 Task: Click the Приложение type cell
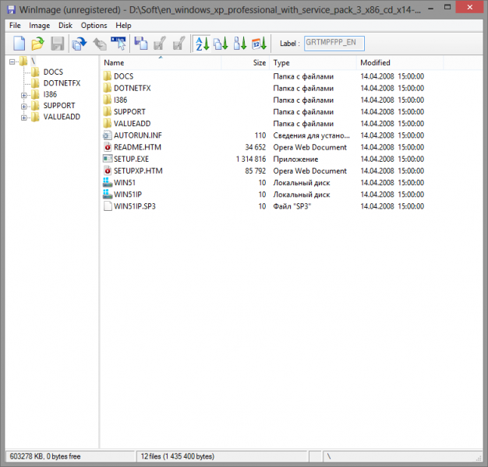tap(295, 159)
